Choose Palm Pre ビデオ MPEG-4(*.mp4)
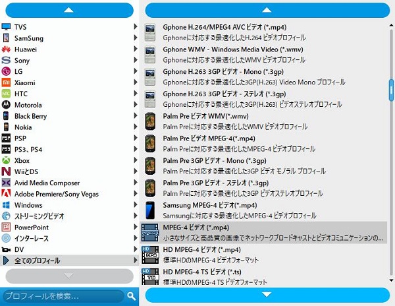This screenshot has height=306, width=395. pyautogui.click(x=264, y=143)
